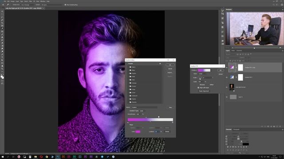
Task: Select the Brush tool
Action: 2,34
